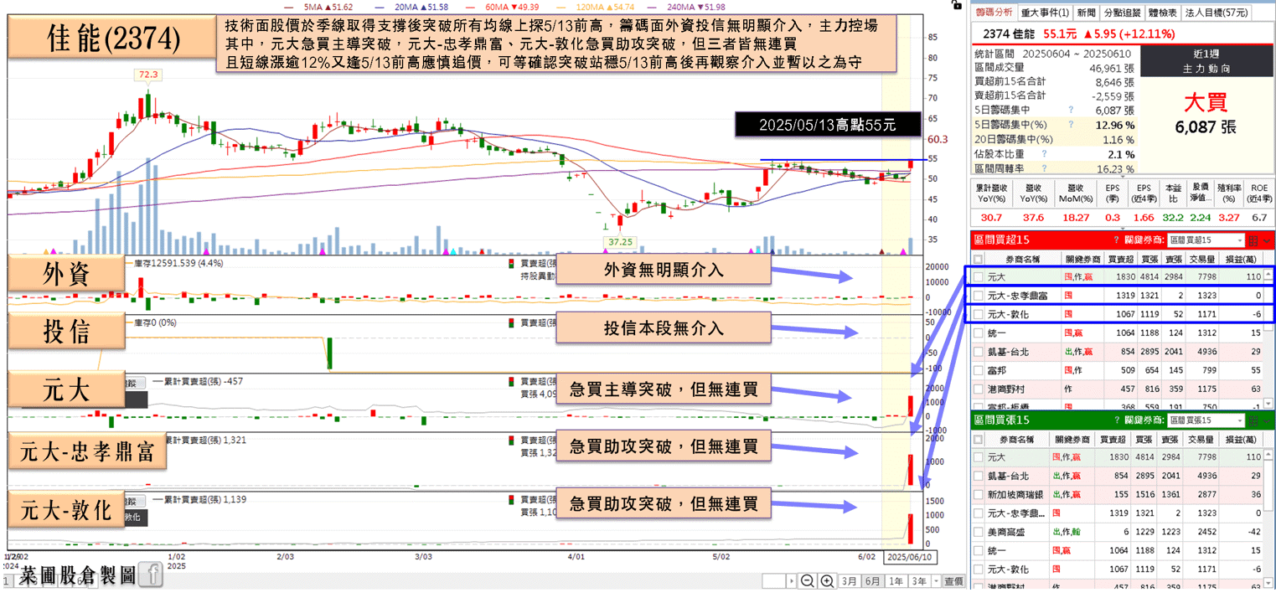Image resolution: width=1276 pixels, height=603 pixels.
Task: Set chart range to 3月
Action: [850, 581]
